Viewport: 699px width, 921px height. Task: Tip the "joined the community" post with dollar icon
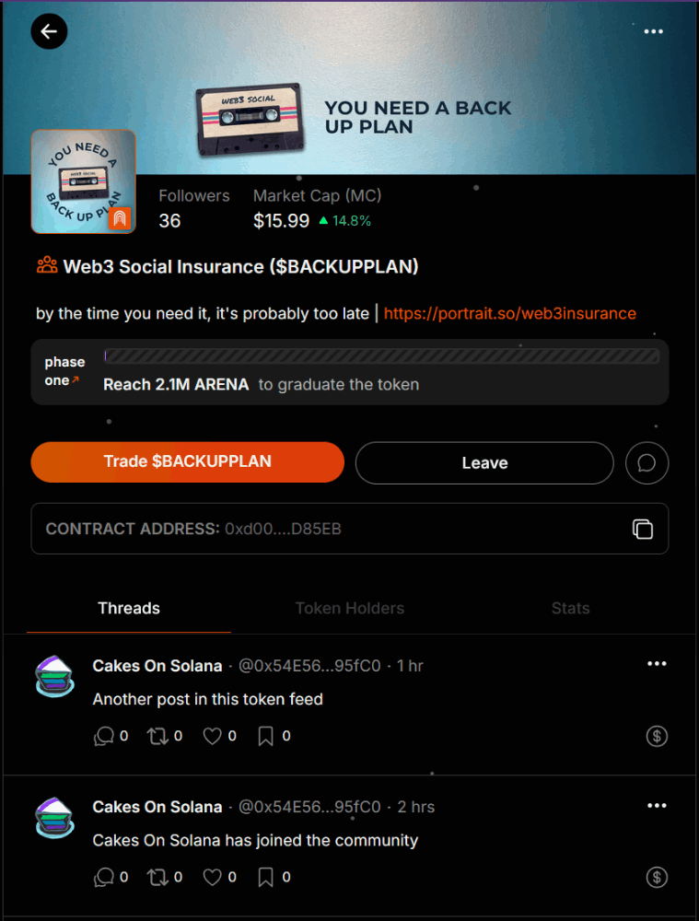(657, 877)
